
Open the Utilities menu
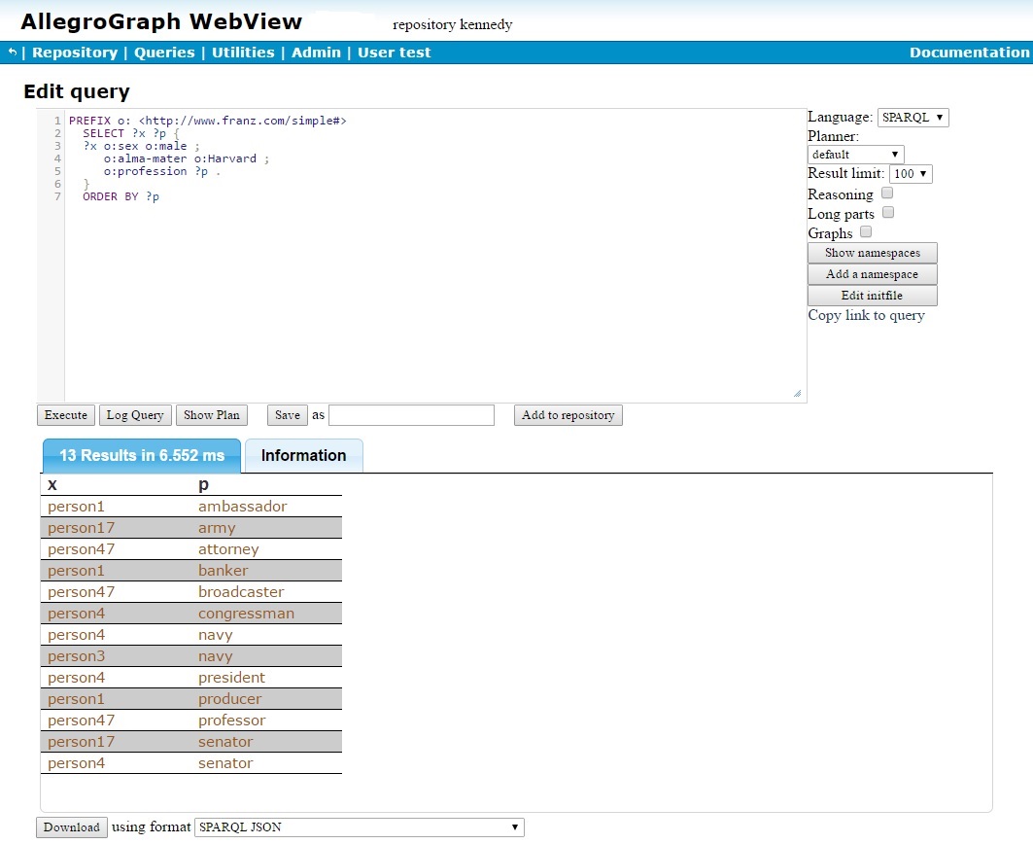(243, 53)
